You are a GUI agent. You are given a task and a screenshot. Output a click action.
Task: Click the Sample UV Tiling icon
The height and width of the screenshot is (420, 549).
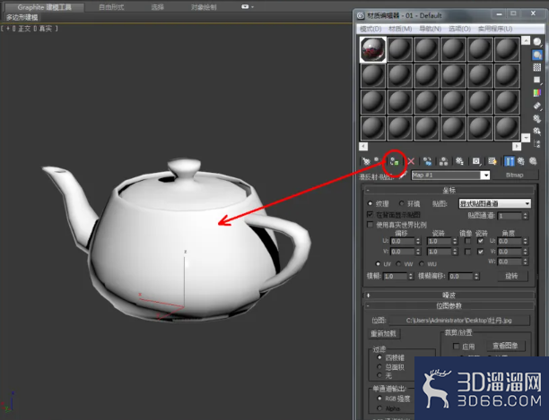[537, 80]
